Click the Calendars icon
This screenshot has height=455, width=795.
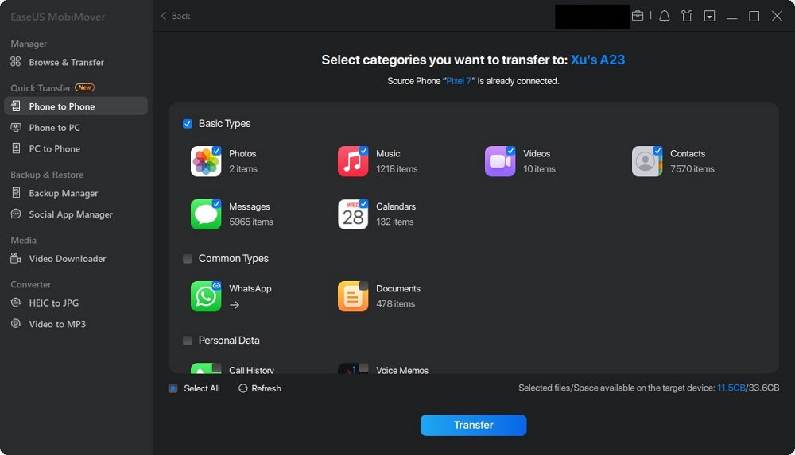pos(353,214)
